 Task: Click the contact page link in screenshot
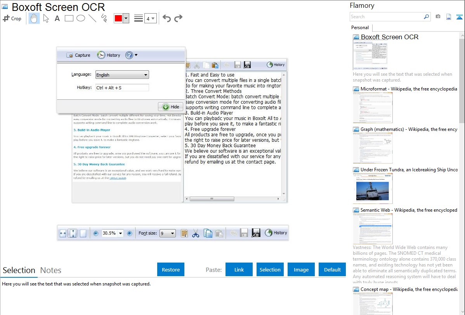118,178
